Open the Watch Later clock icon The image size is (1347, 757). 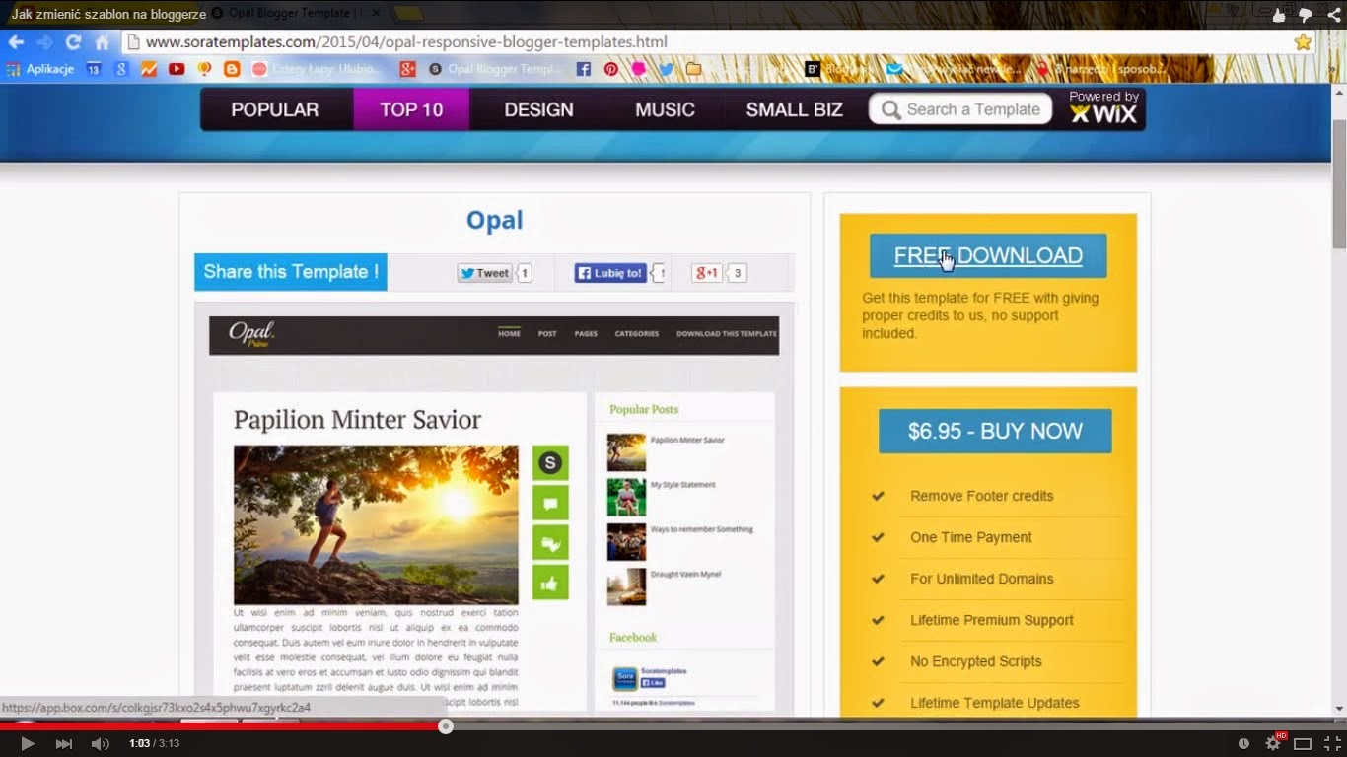pyautogui.click(x=1243, y=744)
